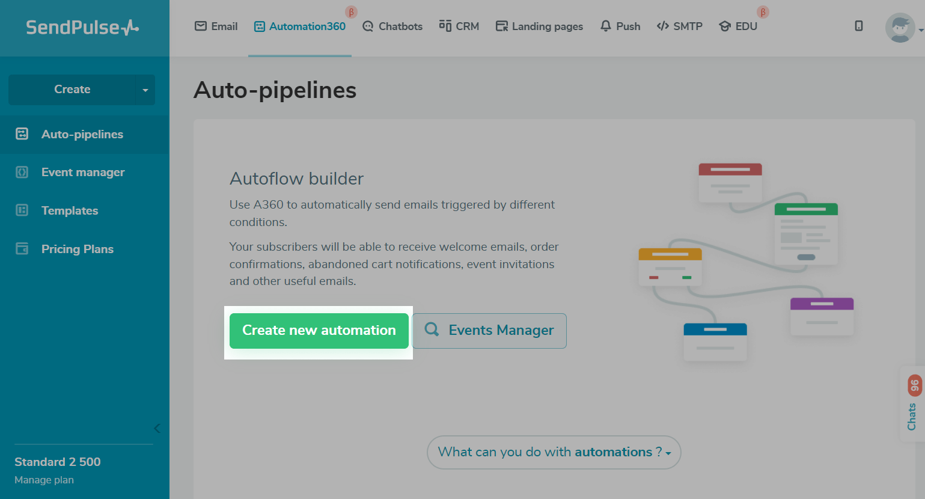
Task: Click the Auto-pipelines sidebar icon
Action: (x=22, y=134)
